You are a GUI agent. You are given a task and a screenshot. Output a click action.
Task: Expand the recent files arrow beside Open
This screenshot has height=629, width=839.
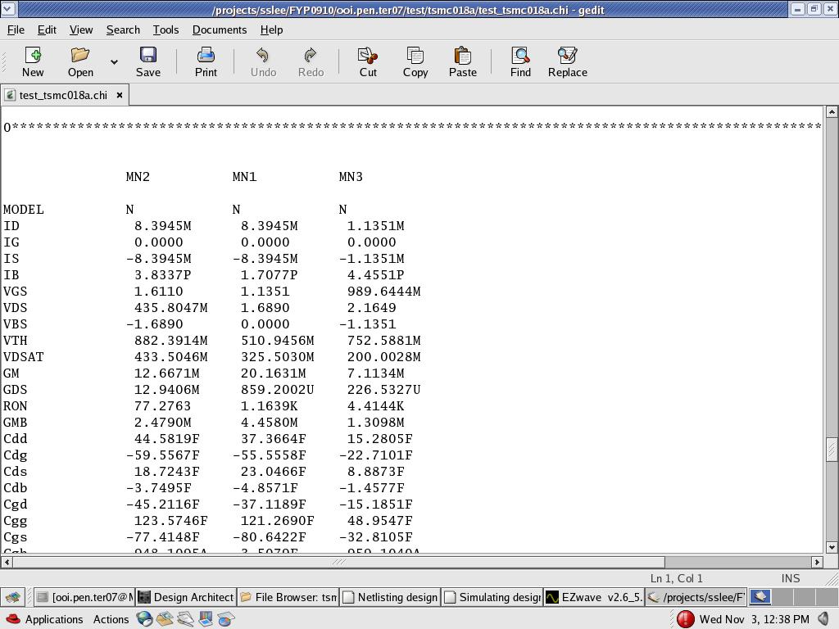(x=114, y=62)
